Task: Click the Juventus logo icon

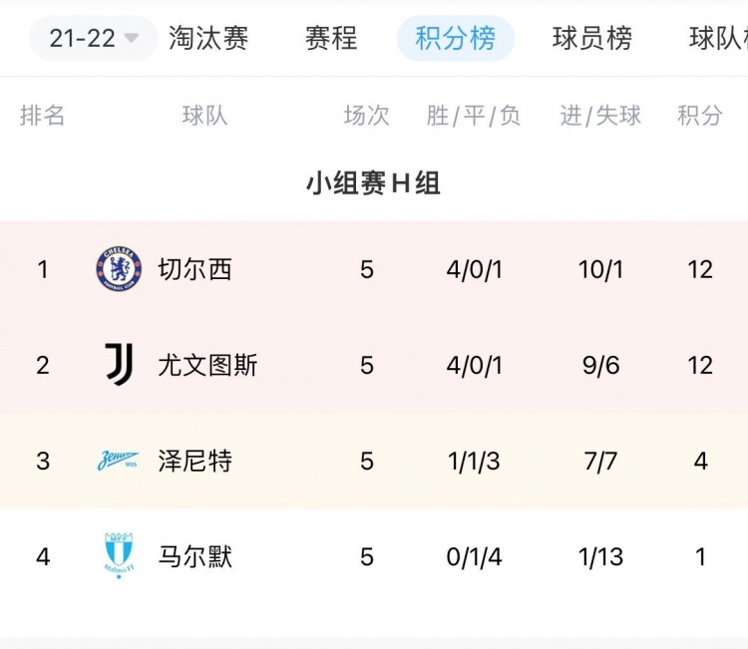Action: 119,364
